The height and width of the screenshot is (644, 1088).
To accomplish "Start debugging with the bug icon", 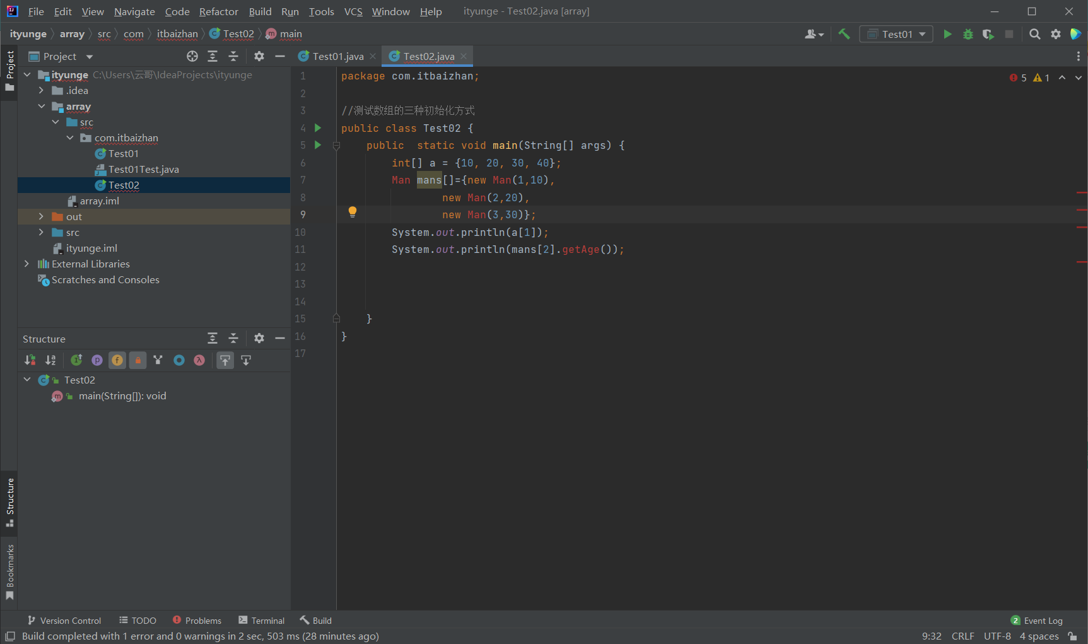I will click(968, 34).
